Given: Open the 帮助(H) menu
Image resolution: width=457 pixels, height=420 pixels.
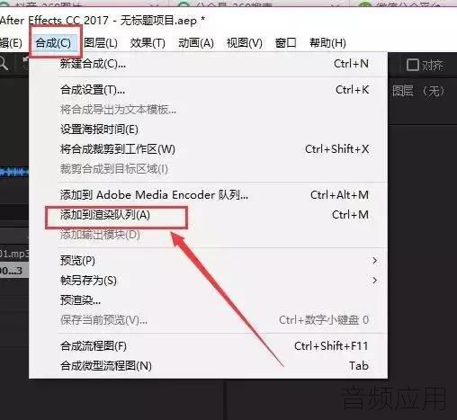Looking at the screenshot, I should point(327,43).
